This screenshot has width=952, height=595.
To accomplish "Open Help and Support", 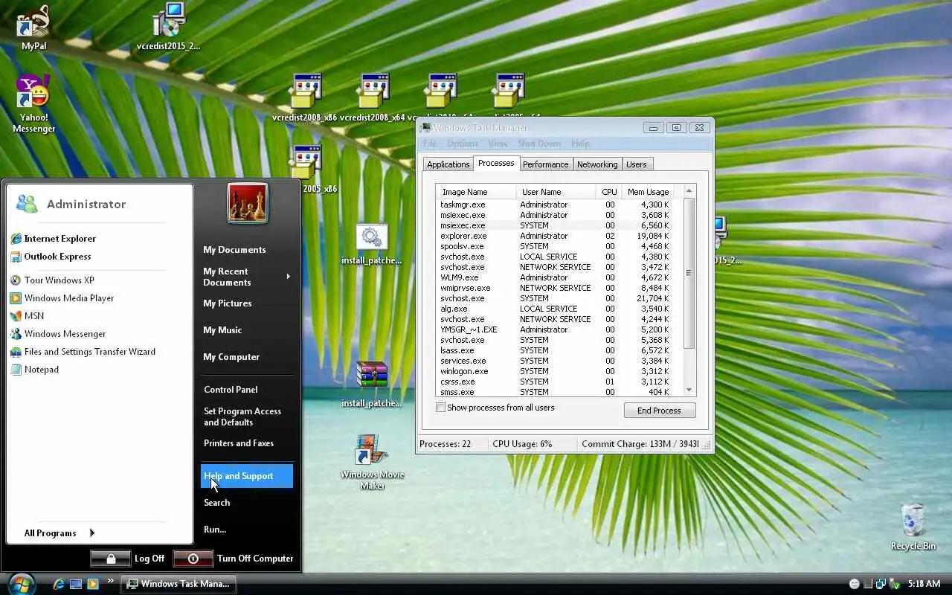I will (x=246, y=476).
